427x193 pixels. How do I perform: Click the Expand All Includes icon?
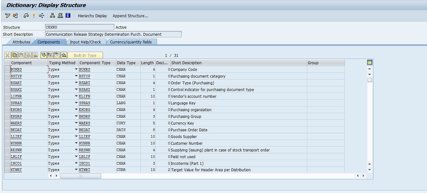44,55
